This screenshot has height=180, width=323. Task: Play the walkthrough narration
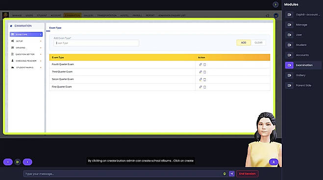coord(18,162)
